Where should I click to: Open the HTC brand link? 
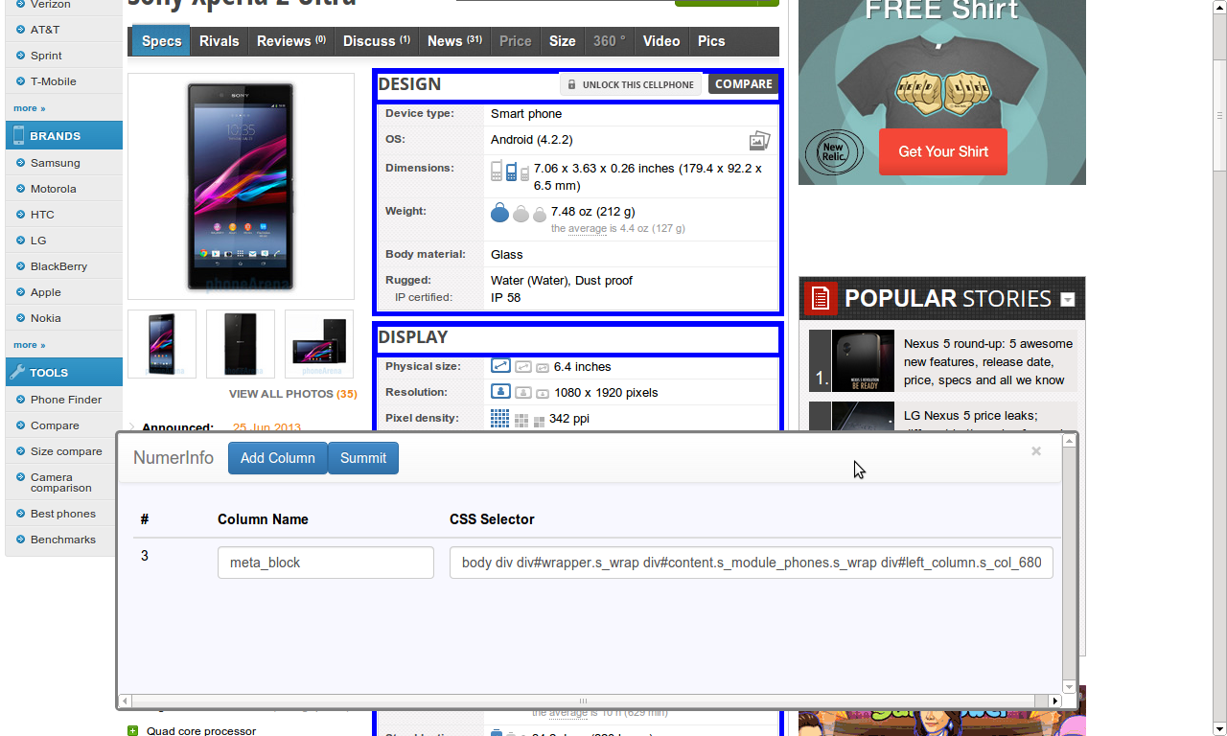[x=42, y=215]
